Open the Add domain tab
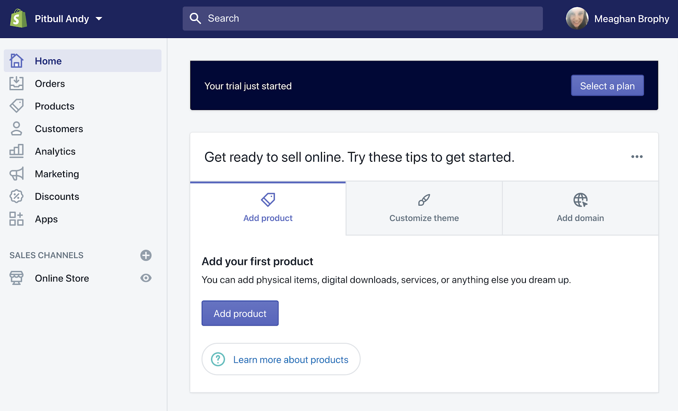Screen dimensions: 678x411 pos(580,208)
